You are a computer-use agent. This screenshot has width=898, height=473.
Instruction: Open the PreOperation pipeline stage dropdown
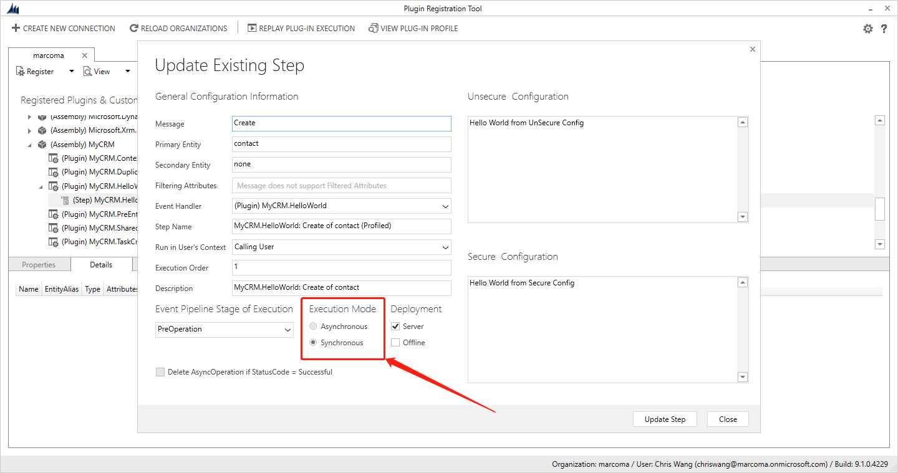[287, 330]
